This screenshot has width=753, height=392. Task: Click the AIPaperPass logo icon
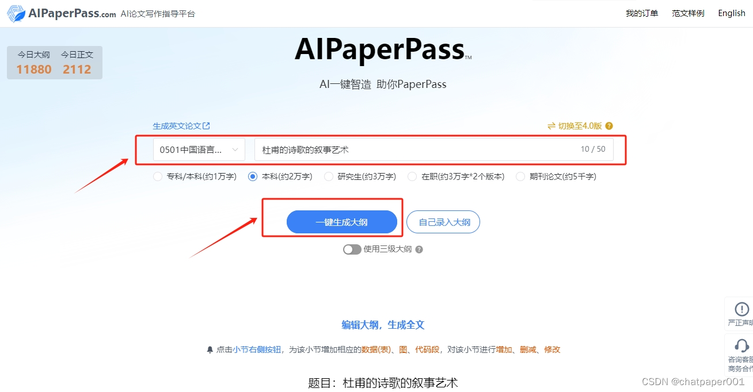pyautogui.click(x=16, y=14)
